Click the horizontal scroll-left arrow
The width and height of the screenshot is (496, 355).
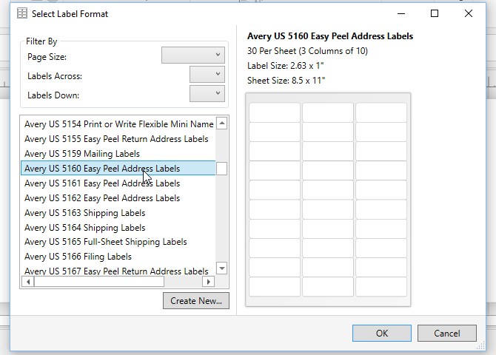(x=28, y=281)
